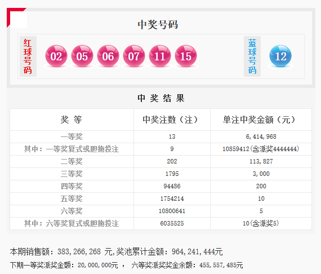Viewport: 321px width, 274px height.
Task: Click the 二等奖 prize amount 113,827
Action: tap(261, 161)
